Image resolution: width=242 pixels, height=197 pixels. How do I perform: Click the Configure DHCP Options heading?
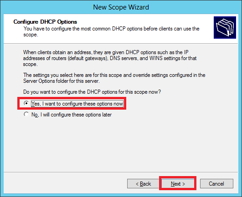click(x=45, y=22)
